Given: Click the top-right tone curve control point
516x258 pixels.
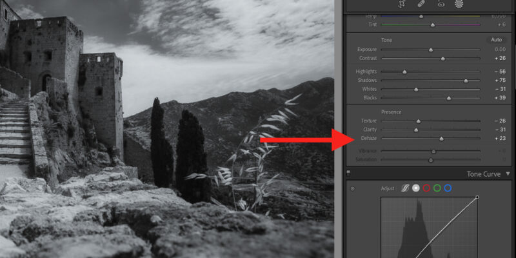Looking at the screenshot, I should pyautogui.click(x=477, y=197).
